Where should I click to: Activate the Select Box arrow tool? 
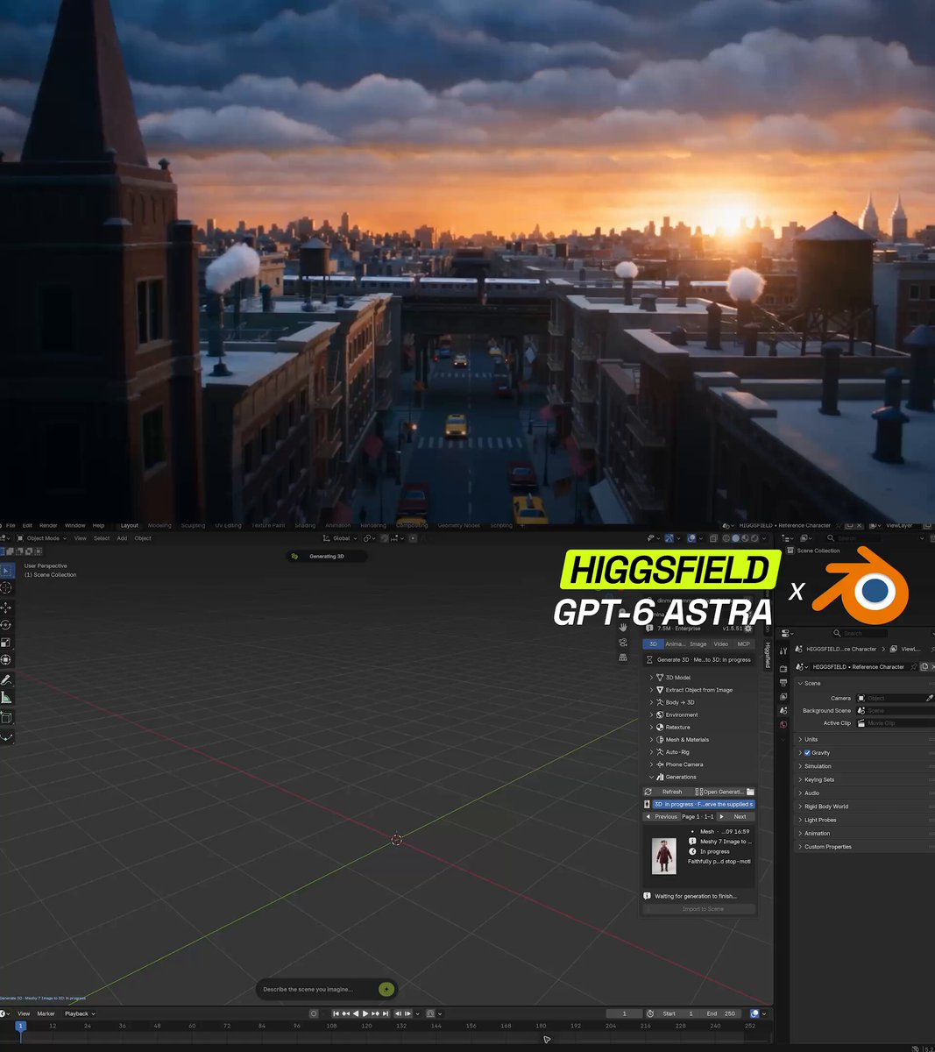coord(6,571)
